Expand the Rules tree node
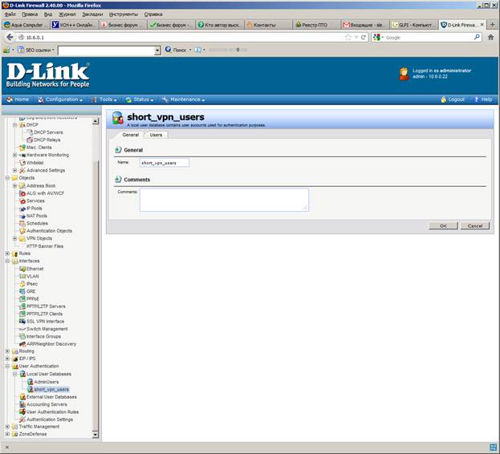Screen dimensions: 500x454 (7, 253)
